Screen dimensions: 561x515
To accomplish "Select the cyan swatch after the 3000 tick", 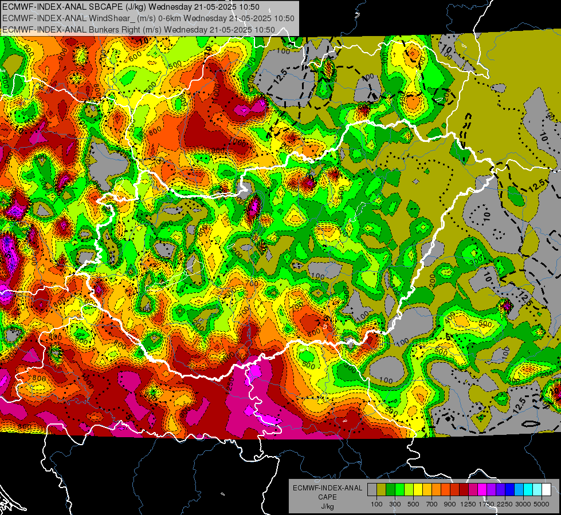I will click(528, 490).
